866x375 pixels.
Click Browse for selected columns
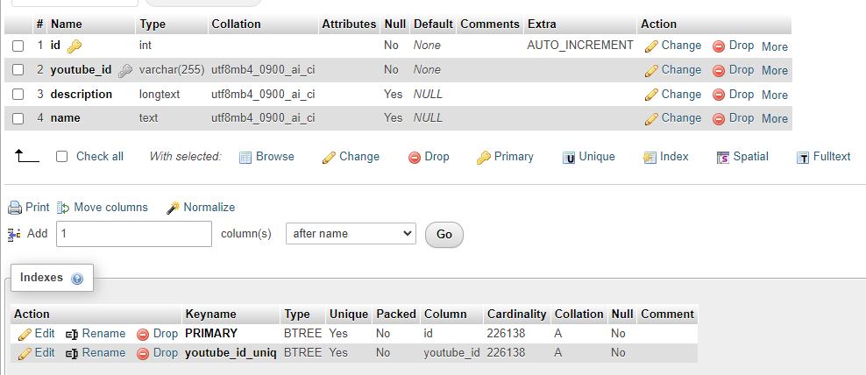266,157
